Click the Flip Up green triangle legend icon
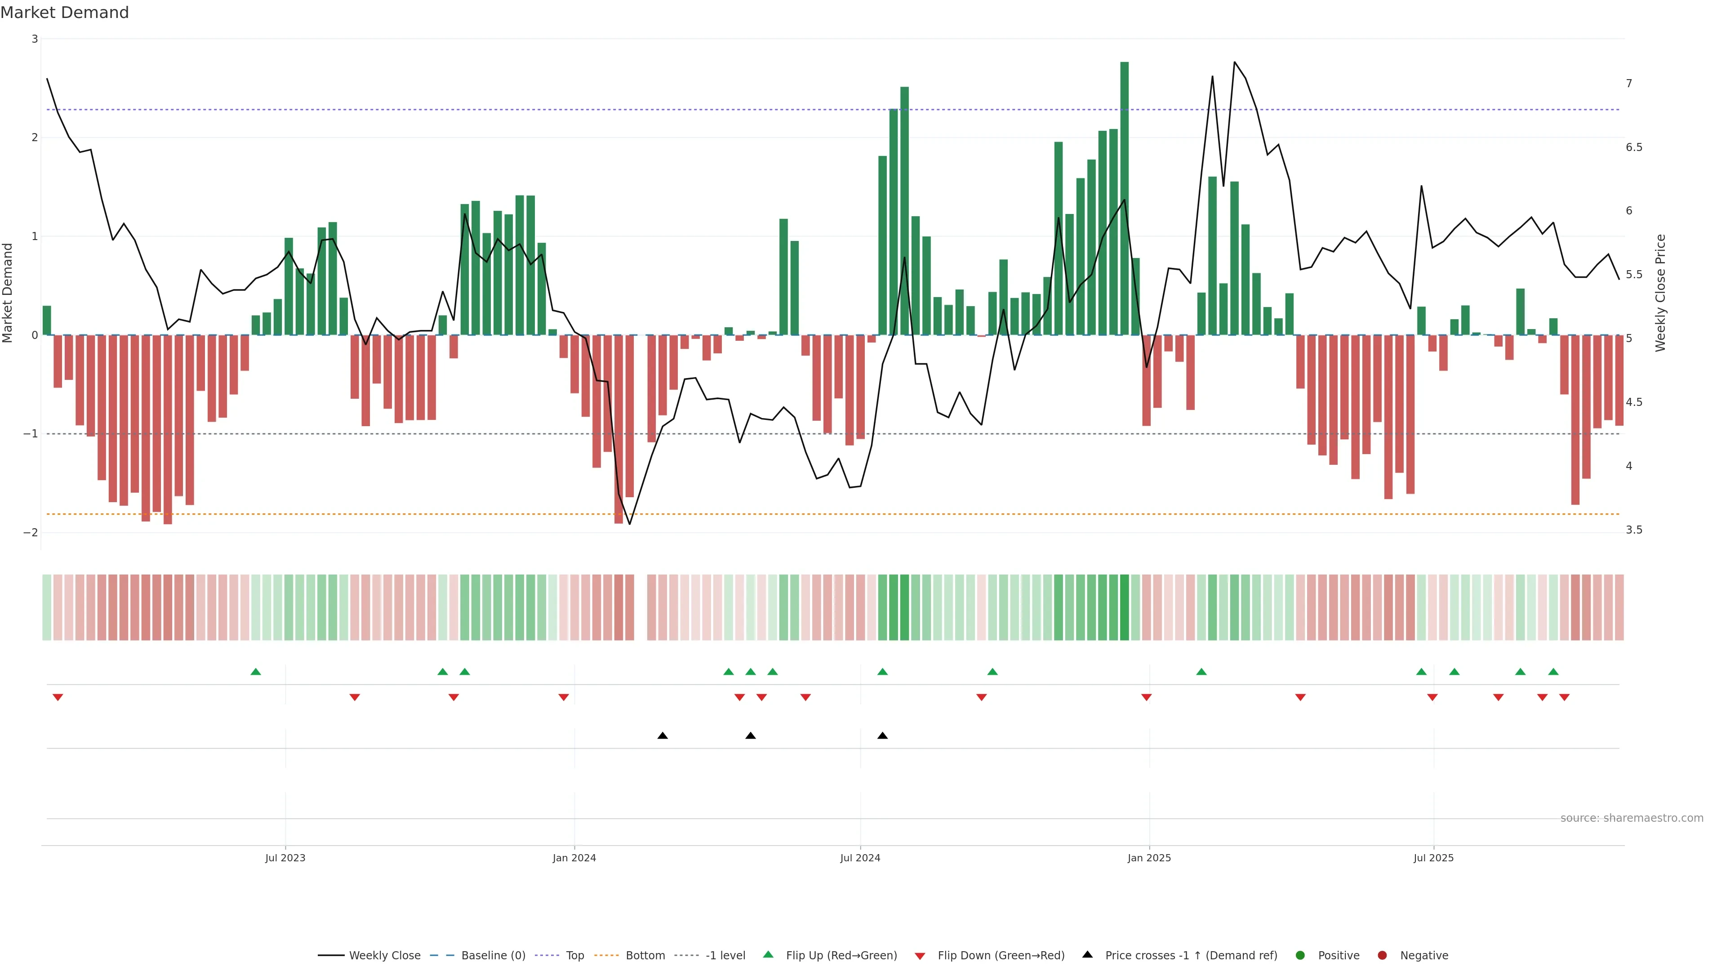The width and height of the screenshot is (1726, 971). 769,954
